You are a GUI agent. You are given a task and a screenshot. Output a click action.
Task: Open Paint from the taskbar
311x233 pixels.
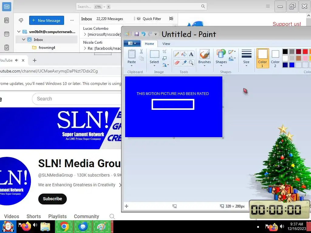click(101, 226)
